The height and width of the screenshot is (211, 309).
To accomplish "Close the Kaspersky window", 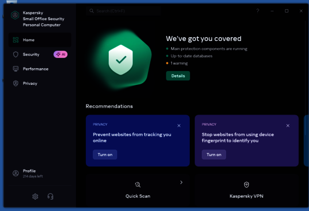I will click(301, 11).
